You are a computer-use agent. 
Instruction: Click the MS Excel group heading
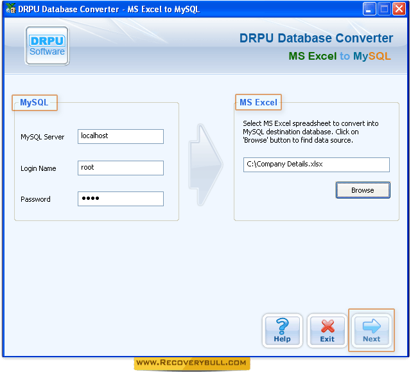(x=258, y=102)
